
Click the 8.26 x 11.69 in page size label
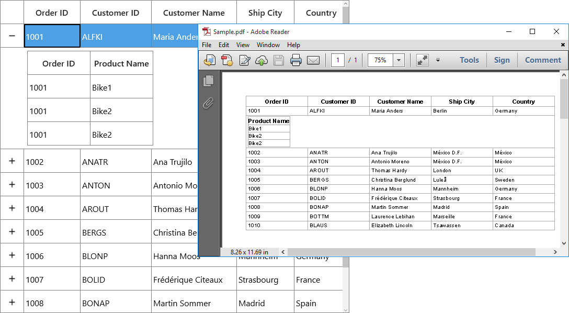(249, 252)
